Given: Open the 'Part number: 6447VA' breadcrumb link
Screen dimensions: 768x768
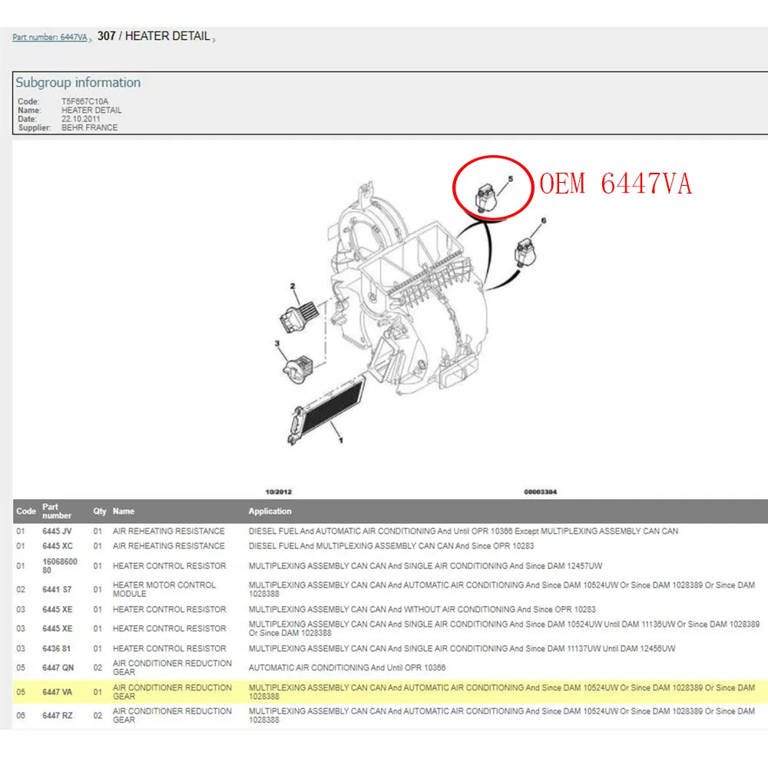Looking at the screenshot, I should click(x=49, y=37).
